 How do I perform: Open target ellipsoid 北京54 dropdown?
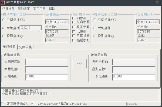[148, 22]
